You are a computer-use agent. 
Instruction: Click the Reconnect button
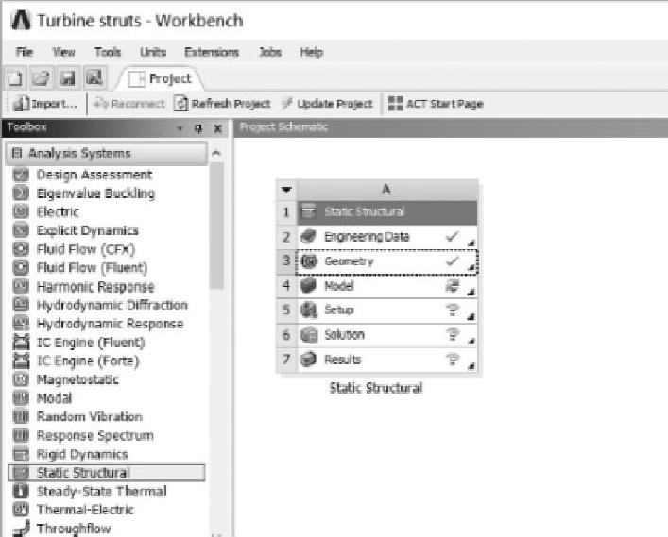click(x=128, y=104)
